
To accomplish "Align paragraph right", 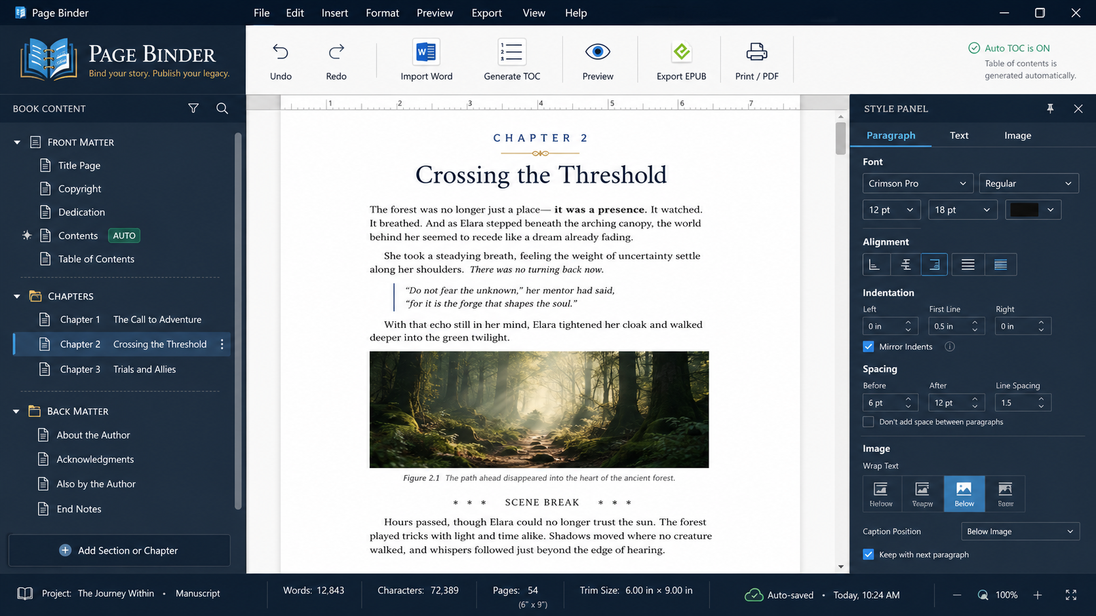I will point(935,264).
